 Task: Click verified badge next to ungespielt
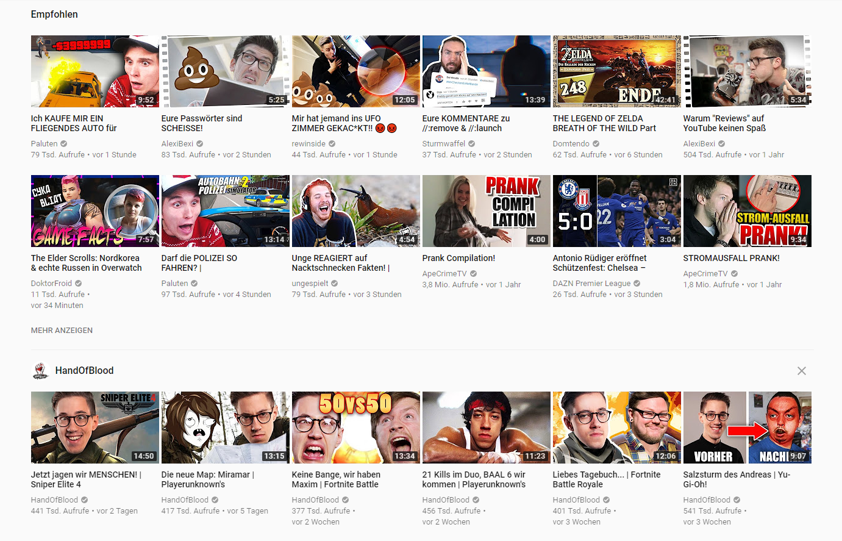[x=334, y=284]
